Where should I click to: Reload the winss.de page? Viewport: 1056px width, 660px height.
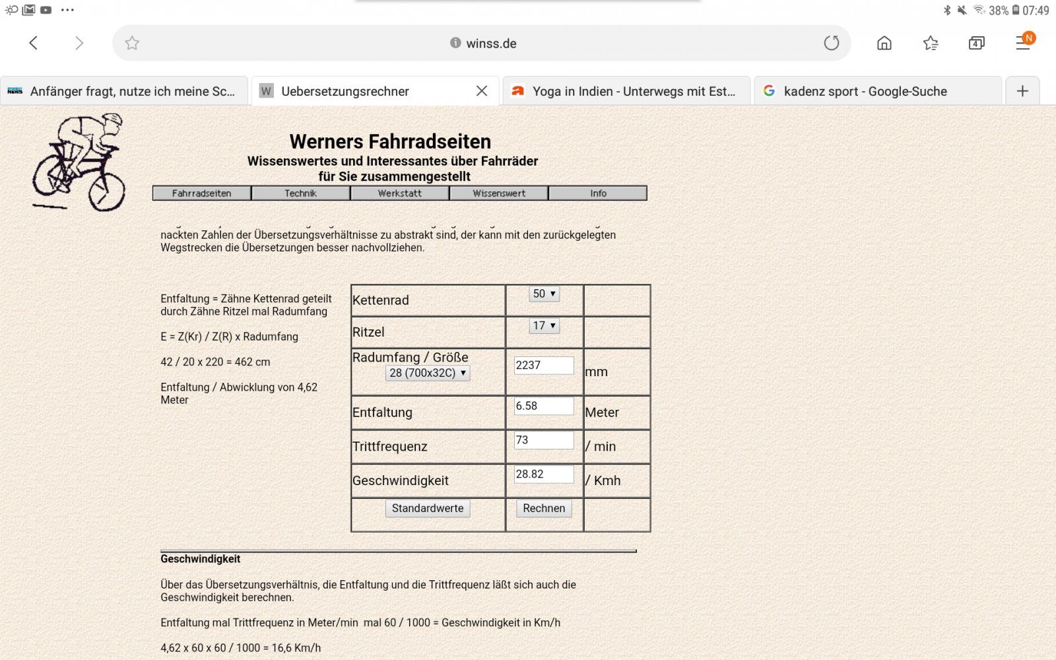831,43
